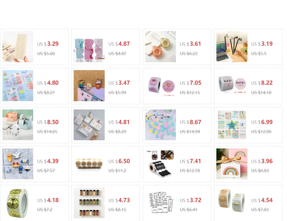Screen dimensions: 287x221
Task: Click the donut correction tape product image
Action: click(x=160, y=47)
